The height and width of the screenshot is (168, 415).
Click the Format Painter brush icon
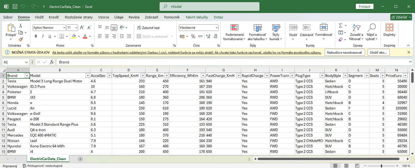coord(21,40)
